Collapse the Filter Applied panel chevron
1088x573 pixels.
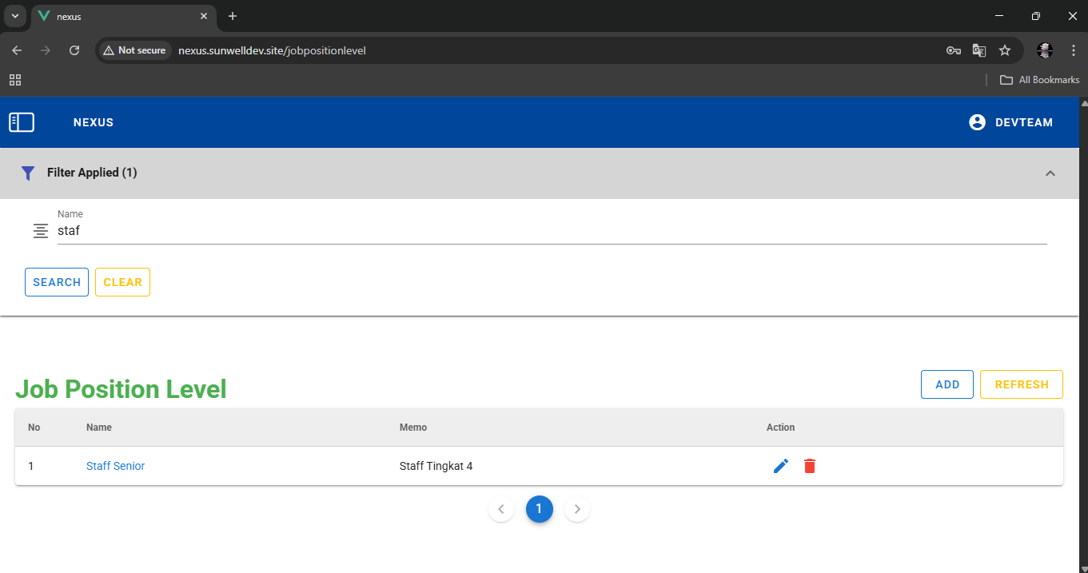[x=1050, y=173]
